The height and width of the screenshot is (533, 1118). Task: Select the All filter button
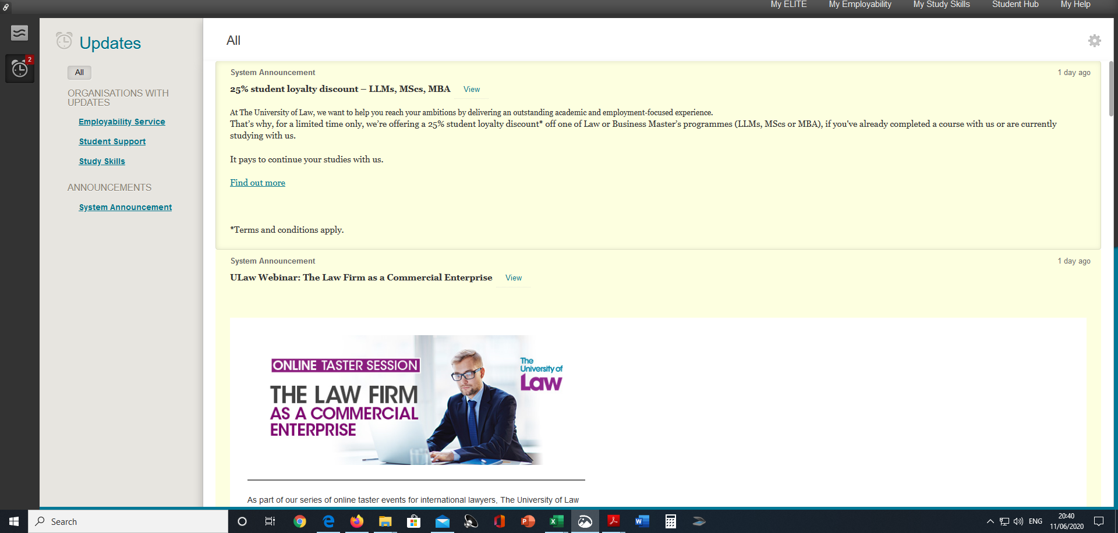pos(79,72)
